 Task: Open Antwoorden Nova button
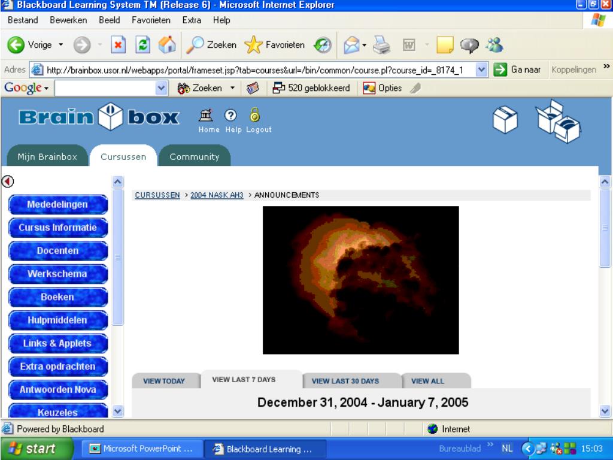(58, 389)
